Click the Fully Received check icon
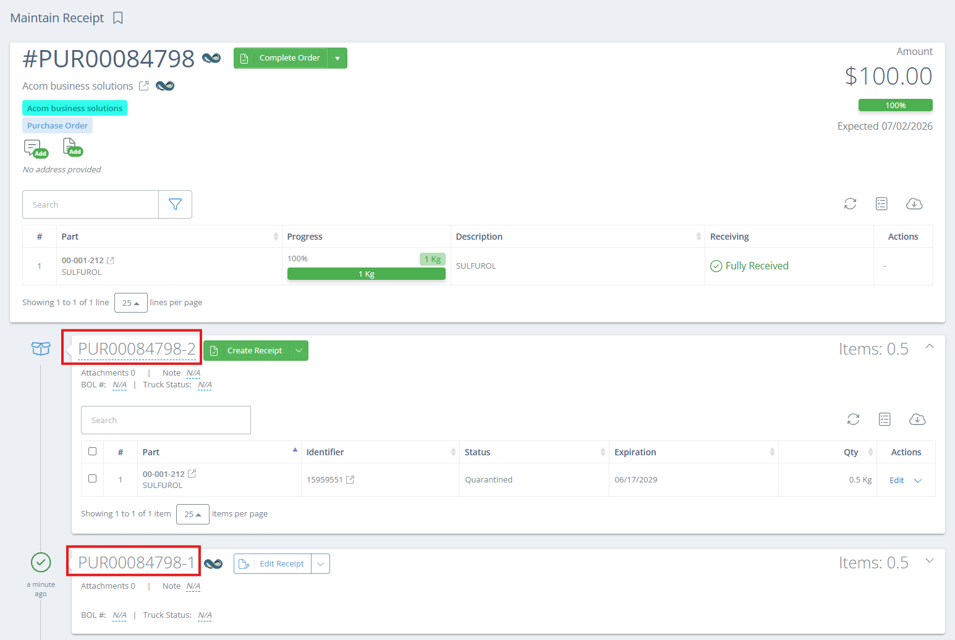This screenshot has height=640, width=955. (716, 266)
